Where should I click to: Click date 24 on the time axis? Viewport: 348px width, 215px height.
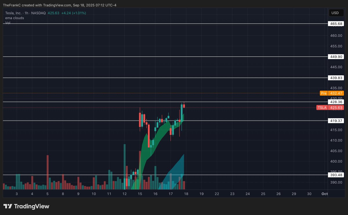tap(248, 194)
